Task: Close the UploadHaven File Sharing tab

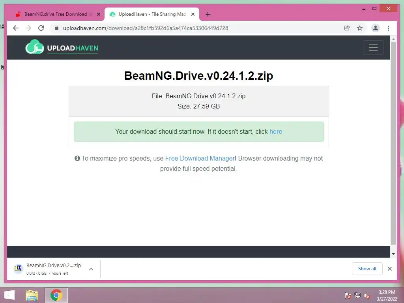Action: 193,15
